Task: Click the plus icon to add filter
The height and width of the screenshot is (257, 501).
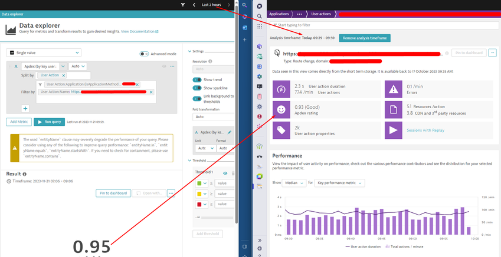Action: [x=25, y=108]
